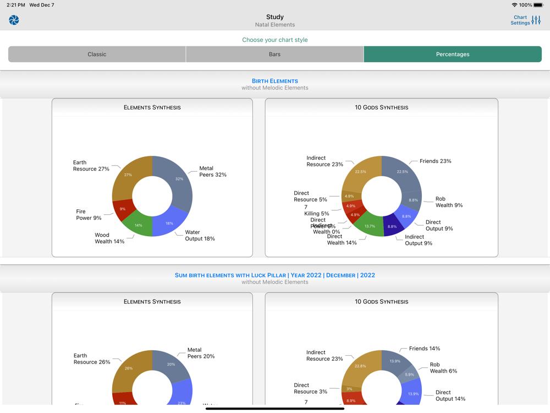Tap the 'Direct Wealth 14%' label
Image resolution: width=550 pixels, height=413 pixels.
(342, 240)
